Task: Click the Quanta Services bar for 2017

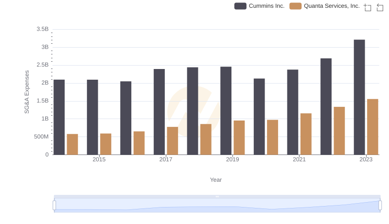Action: click(x=173, y=141)
